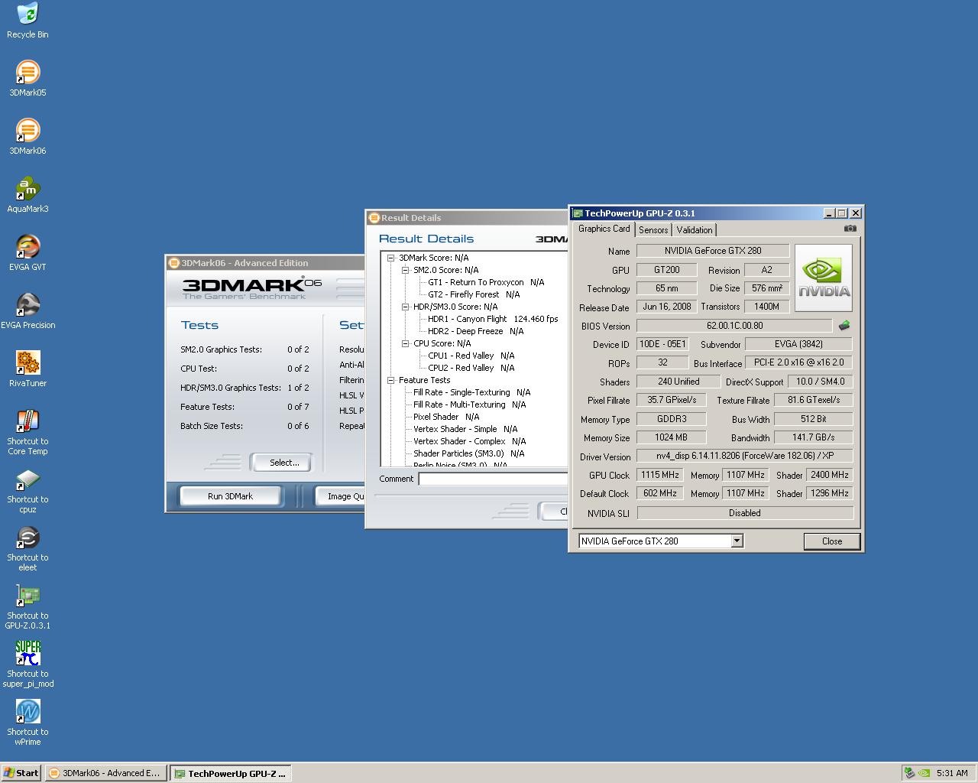The image size is (978, 783).
Task: Click the NVIDIA logo in GPU-Z
Action: tap(824, 278)
